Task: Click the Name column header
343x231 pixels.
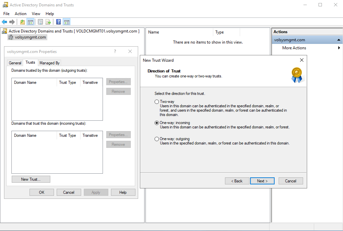Action: pyautogui.click(x=179, y=32)
